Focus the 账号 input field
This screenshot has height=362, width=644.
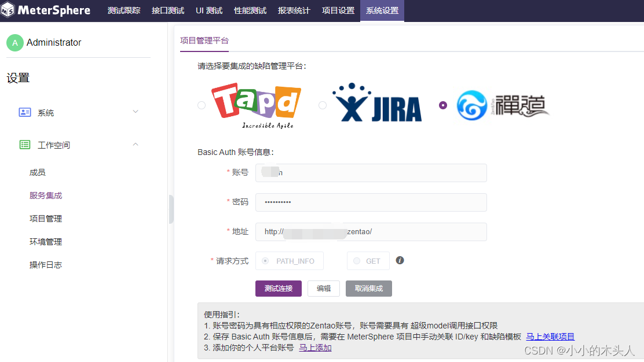[x=371, y=172]
